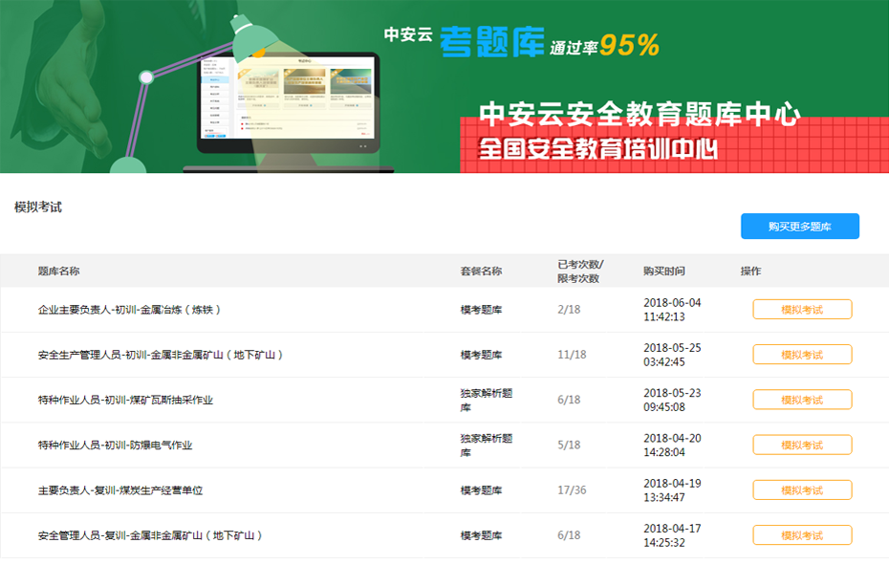Click purchase time 2018-05-23 09:45:08
Viewport: 889px width, 565px height.
[x=672, y=400]
